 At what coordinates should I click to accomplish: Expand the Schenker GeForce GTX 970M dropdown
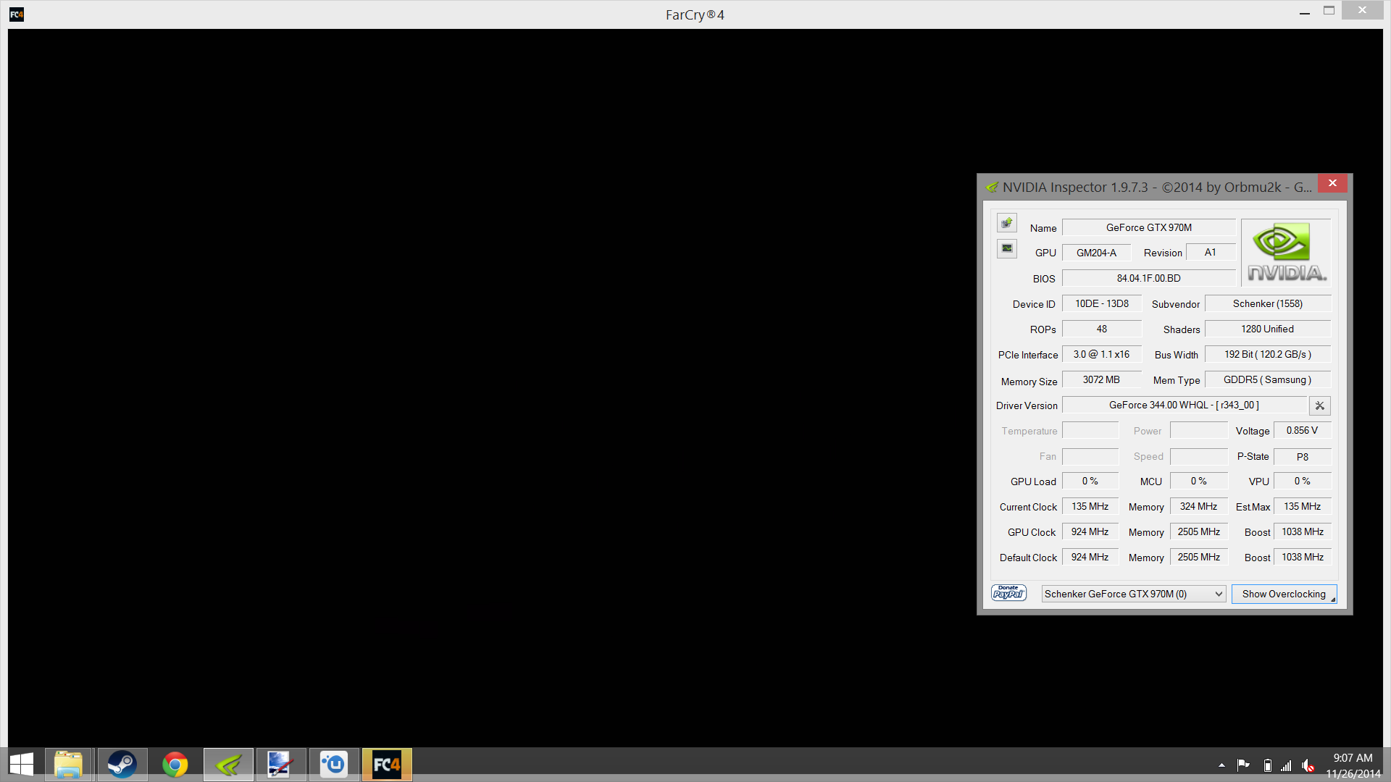point(1134,594)
